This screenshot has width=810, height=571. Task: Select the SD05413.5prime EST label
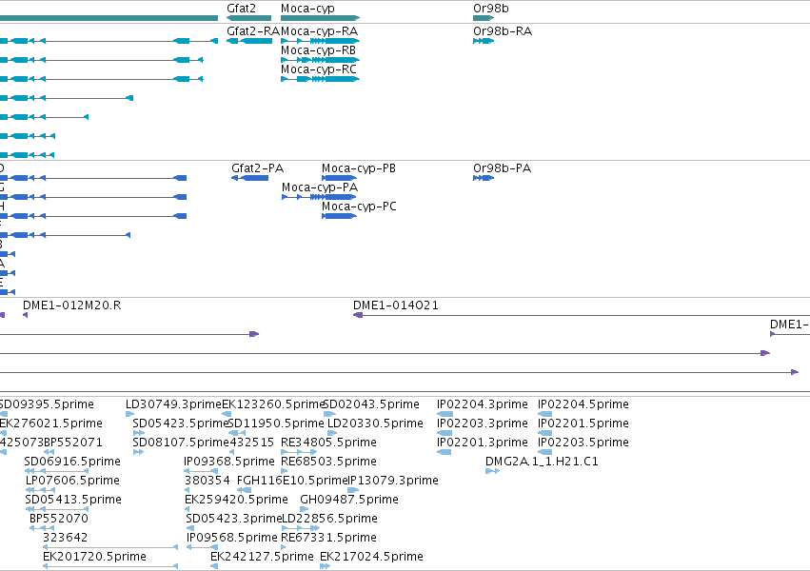pos(73,500)
